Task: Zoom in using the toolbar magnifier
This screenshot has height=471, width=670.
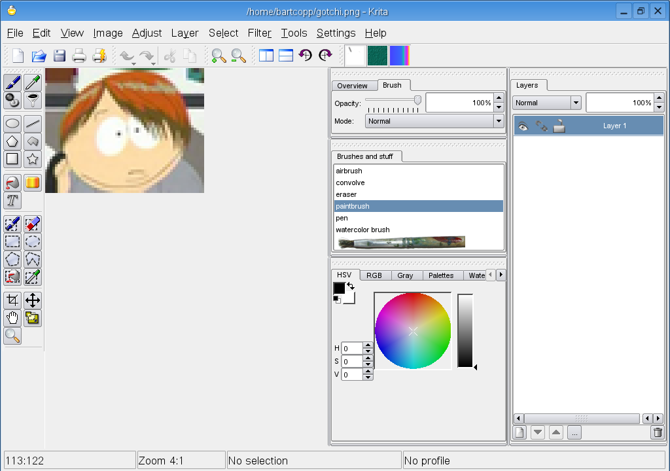Action: click(219, 56)
